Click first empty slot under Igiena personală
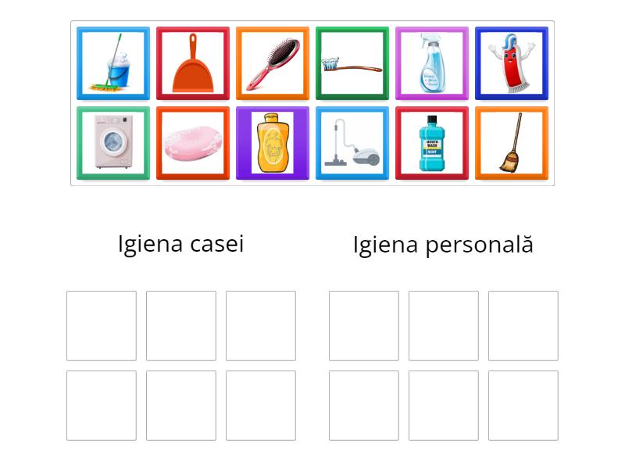625x469 pixels. (x=364, y=326)
